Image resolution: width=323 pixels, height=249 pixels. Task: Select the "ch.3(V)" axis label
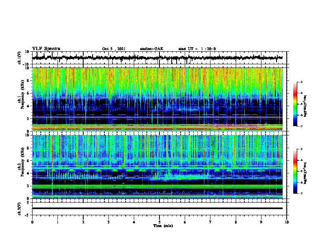click(x=20, y=209)
